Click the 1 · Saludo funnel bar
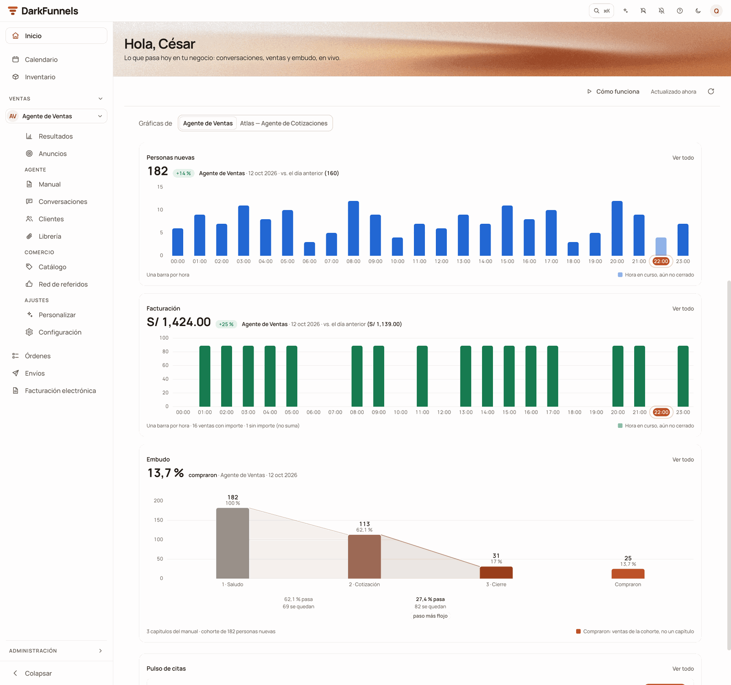 [233, 543]
